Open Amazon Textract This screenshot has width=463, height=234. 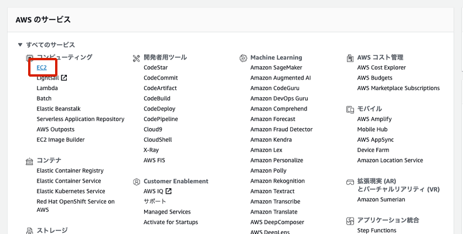point(273,191)
